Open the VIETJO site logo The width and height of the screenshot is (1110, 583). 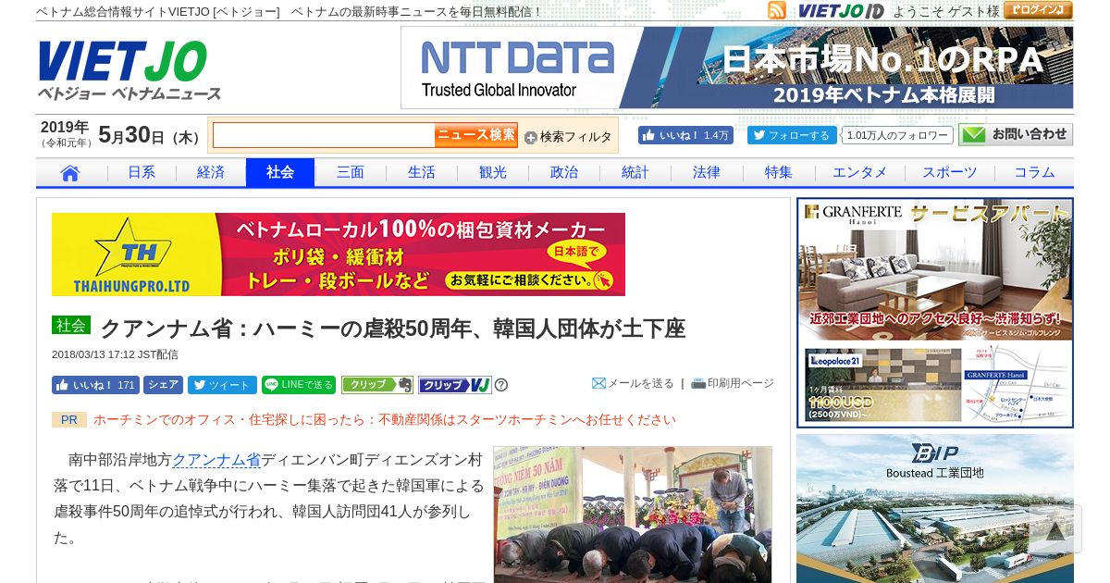coord(129,70)
